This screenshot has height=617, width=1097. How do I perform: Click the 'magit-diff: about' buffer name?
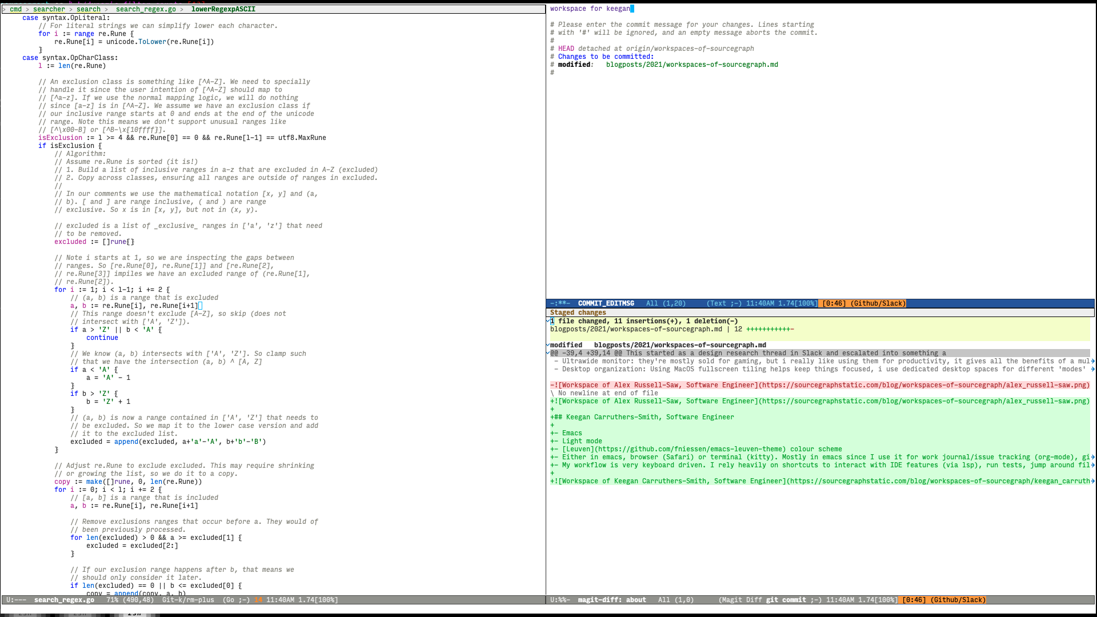tap(612, 600)
